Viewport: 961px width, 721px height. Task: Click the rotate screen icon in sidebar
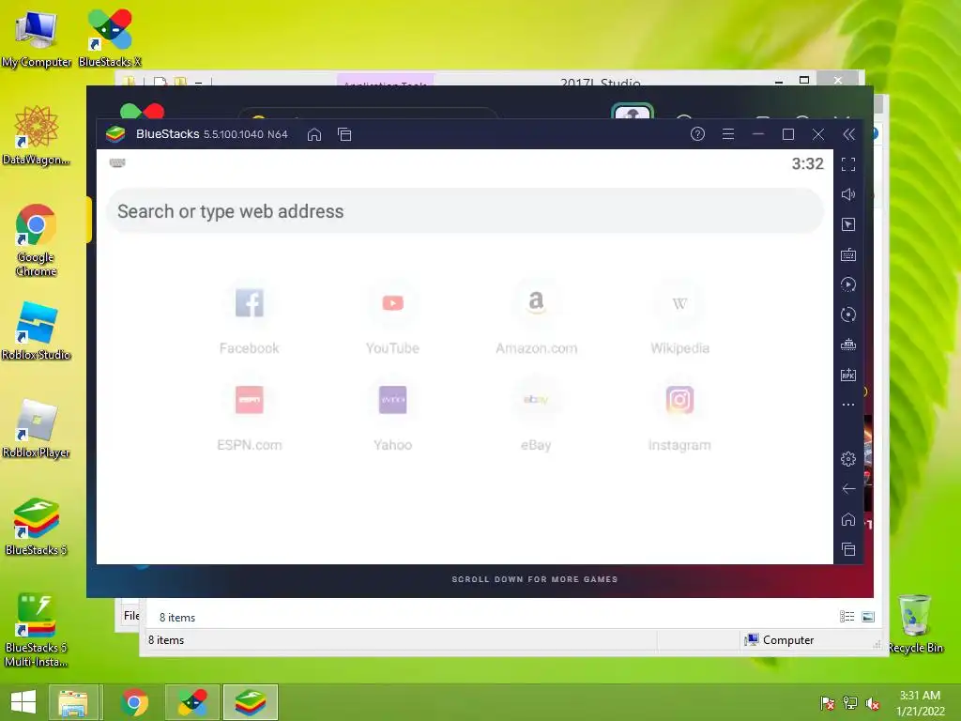pos(848,314)
